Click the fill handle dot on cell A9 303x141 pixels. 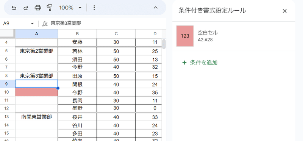[x=58, y=88]
